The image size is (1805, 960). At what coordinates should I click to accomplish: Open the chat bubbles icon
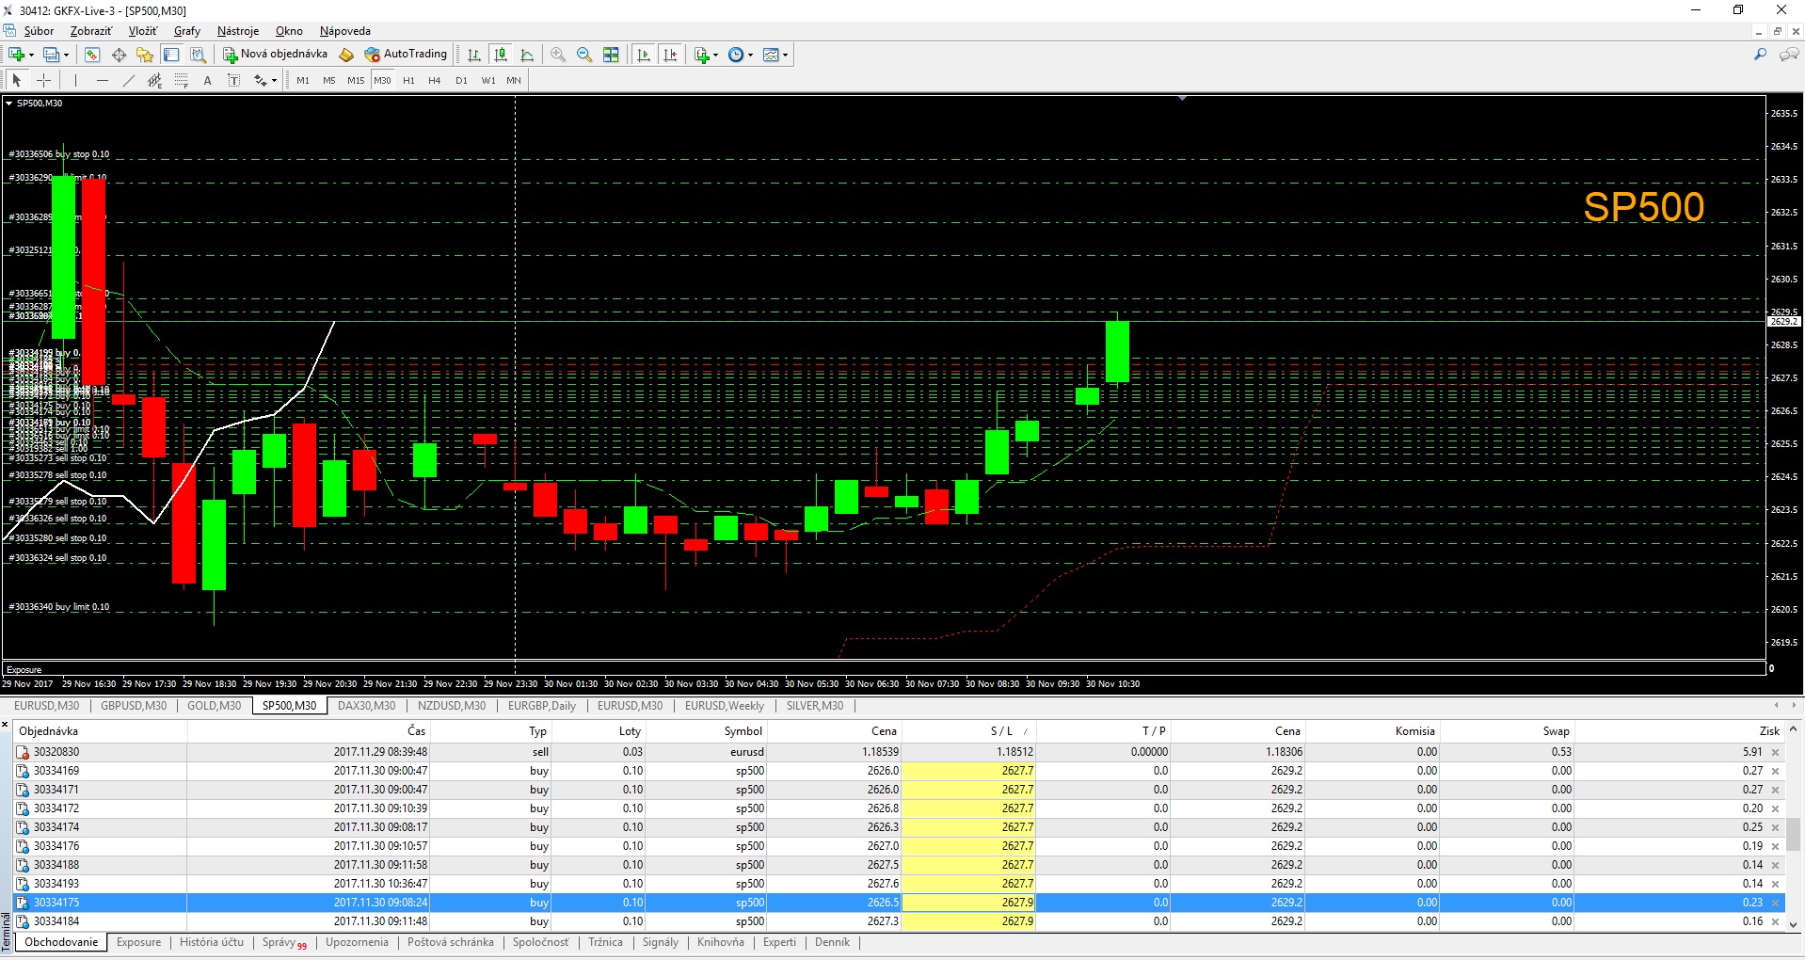pos(1789,55)
